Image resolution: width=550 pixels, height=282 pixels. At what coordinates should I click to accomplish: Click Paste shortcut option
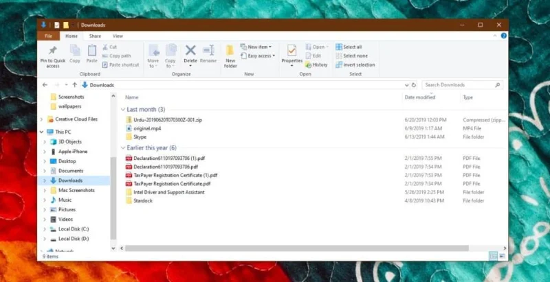[x=121, y=64]
